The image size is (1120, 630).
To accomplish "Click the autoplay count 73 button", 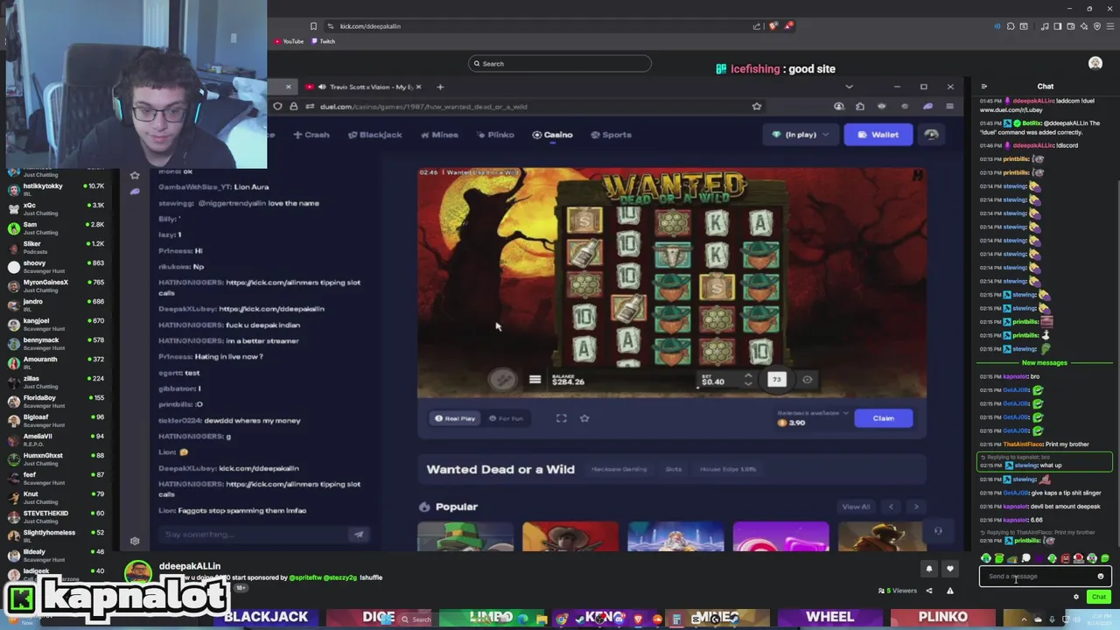I will [777, 379].
